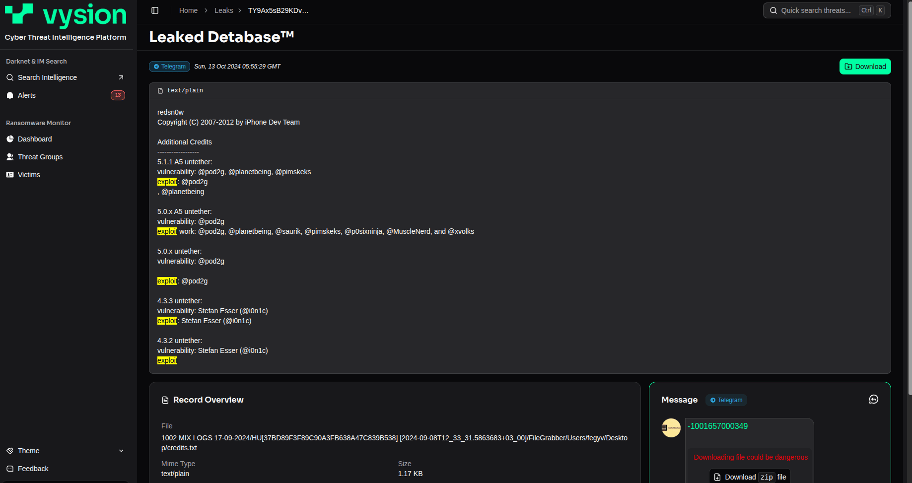This screenshot has width=912, height=483.
Task: Click the Telegram sender avatar
Action: pos(671,428)
